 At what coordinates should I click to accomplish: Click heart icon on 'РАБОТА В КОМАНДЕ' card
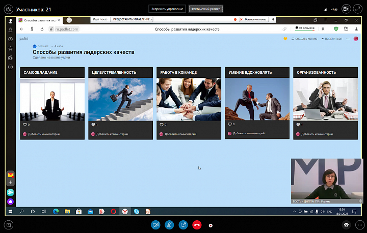pyautogui.click(x=161, y=124)
